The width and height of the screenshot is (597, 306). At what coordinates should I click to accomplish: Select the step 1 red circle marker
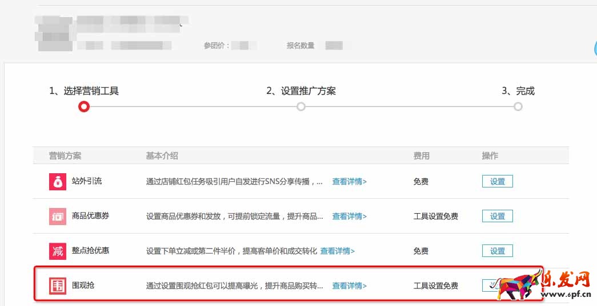coord(84,107)
